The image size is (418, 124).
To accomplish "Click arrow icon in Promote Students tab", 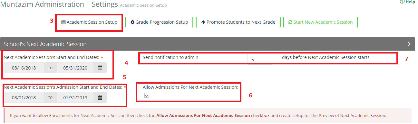I will (x=203, y=22).
